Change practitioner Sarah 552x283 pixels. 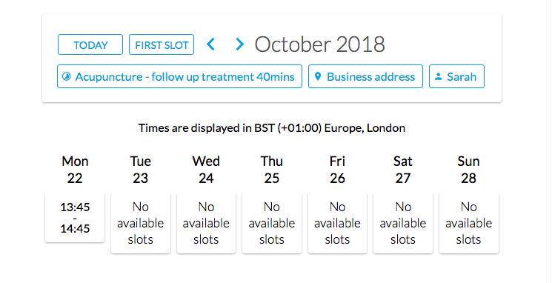point(456,76)
